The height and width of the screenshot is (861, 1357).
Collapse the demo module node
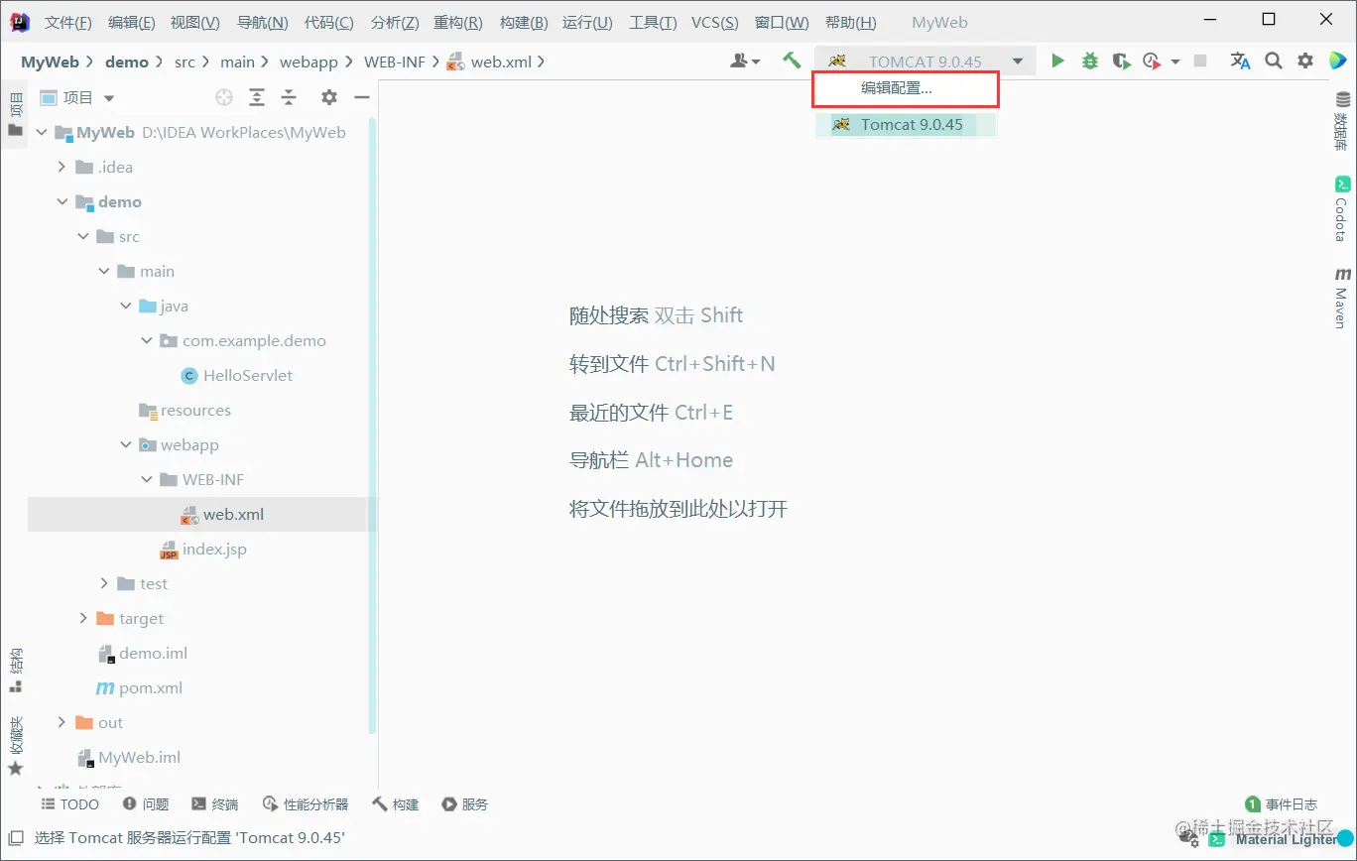(x=62, y=201)
